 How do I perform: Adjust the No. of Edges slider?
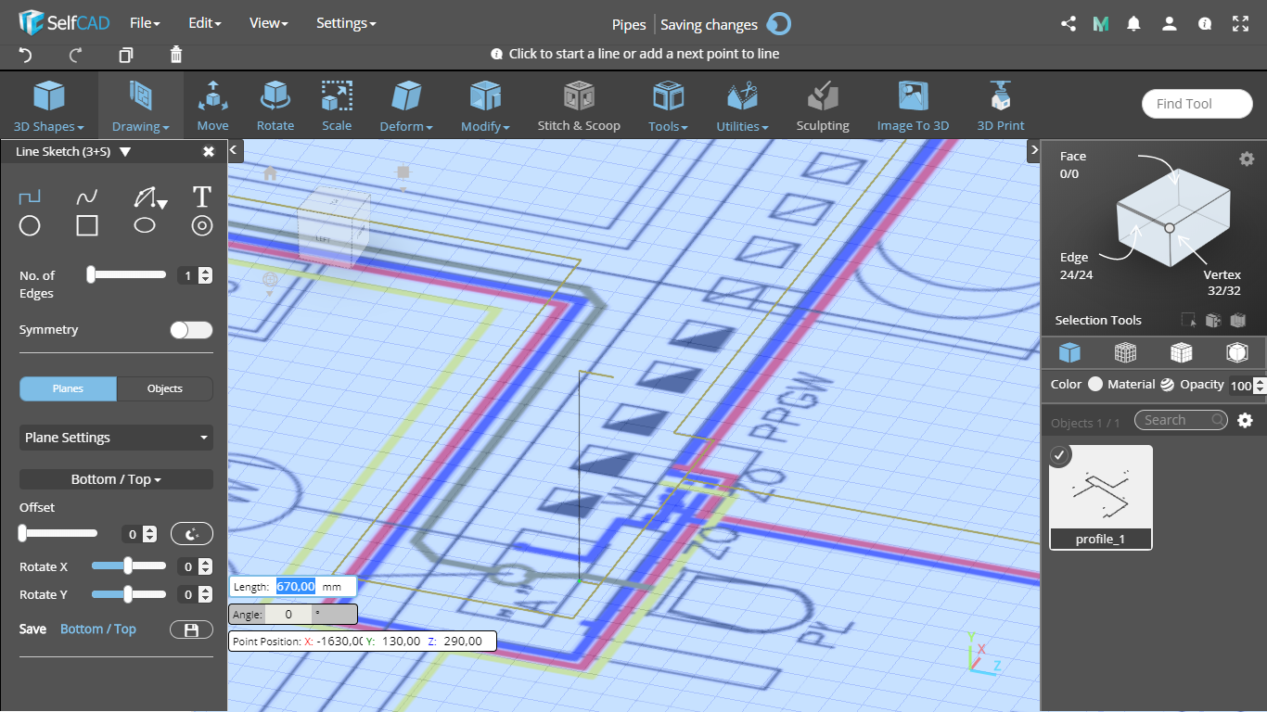pos(126,274)
